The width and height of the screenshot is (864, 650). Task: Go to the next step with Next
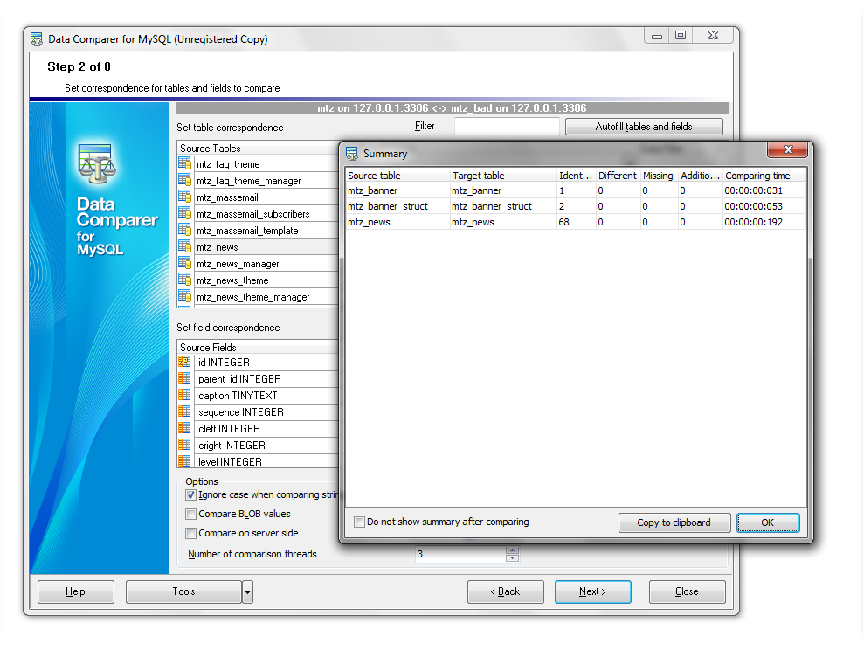[x=592, y=591]
